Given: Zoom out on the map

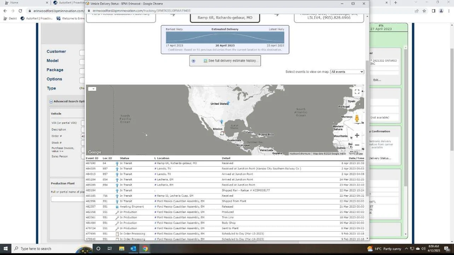Looking at the screenshot, I should pos(357,145).
